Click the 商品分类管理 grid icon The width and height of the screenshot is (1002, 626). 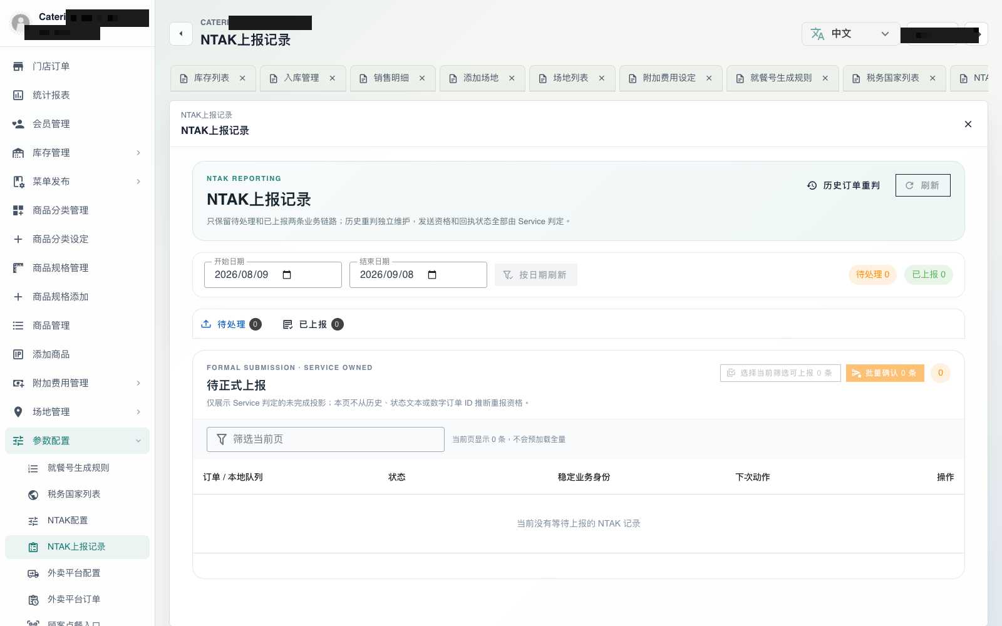18,210
